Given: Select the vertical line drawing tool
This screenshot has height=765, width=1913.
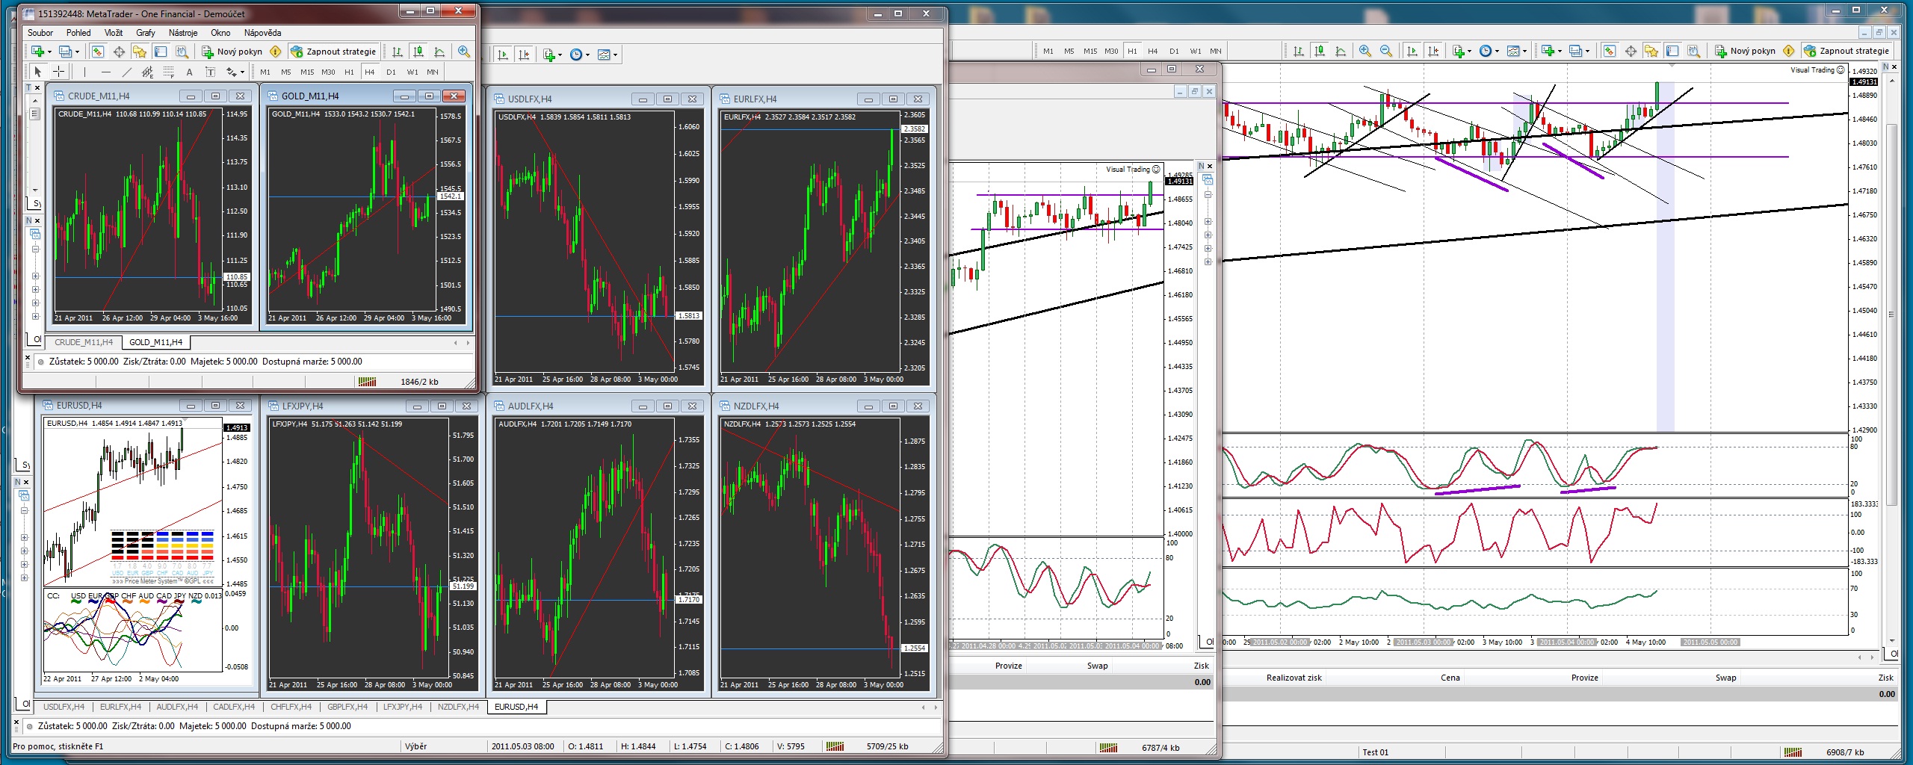Looking at the screenshot, I should (x=84, y=72).
